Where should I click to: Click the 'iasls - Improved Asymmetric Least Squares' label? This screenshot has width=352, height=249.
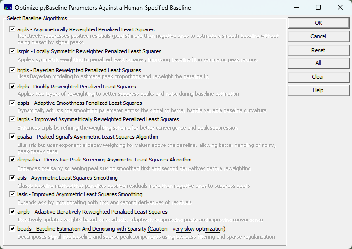[x=80, y=194]
